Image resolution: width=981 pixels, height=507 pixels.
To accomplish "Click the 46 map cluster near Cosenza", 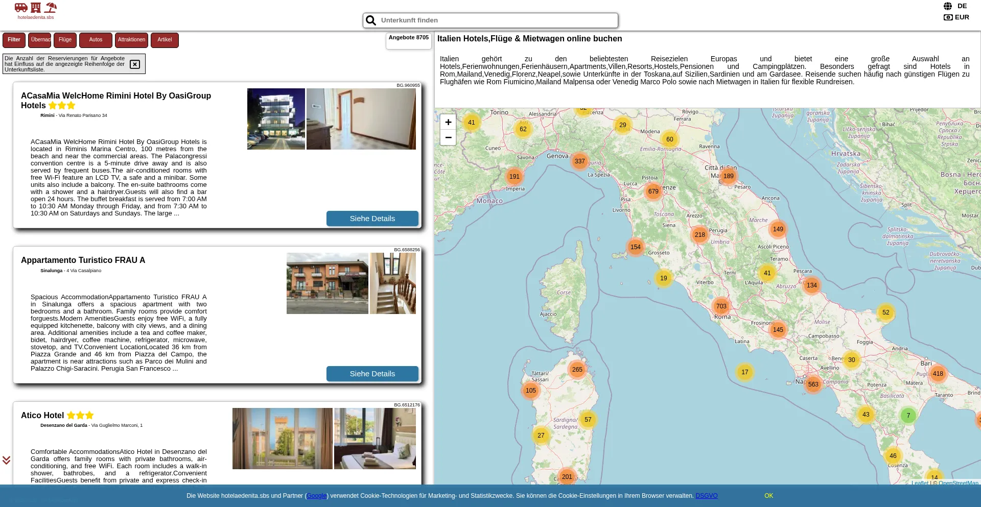I will (x=893, y=456).
